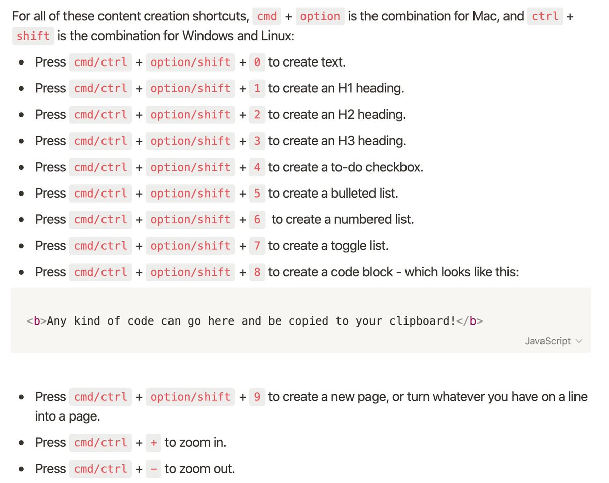Click "to create a code block - which looks like this:"
Image resolution: width=609 pixels, height=483 pixels.
[394, 272]
